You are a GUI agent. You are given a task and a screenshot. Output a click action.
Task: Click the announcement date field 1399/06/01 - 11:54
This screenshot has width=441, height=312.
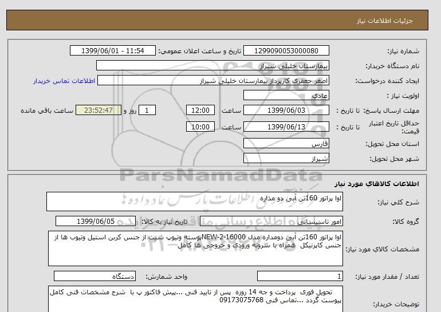point(112,51)
